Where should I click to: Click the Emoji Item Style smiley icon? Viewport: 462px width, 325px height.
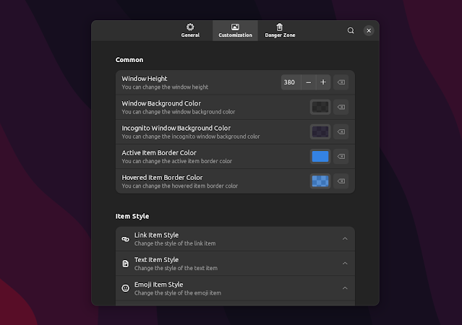[125, 288]
